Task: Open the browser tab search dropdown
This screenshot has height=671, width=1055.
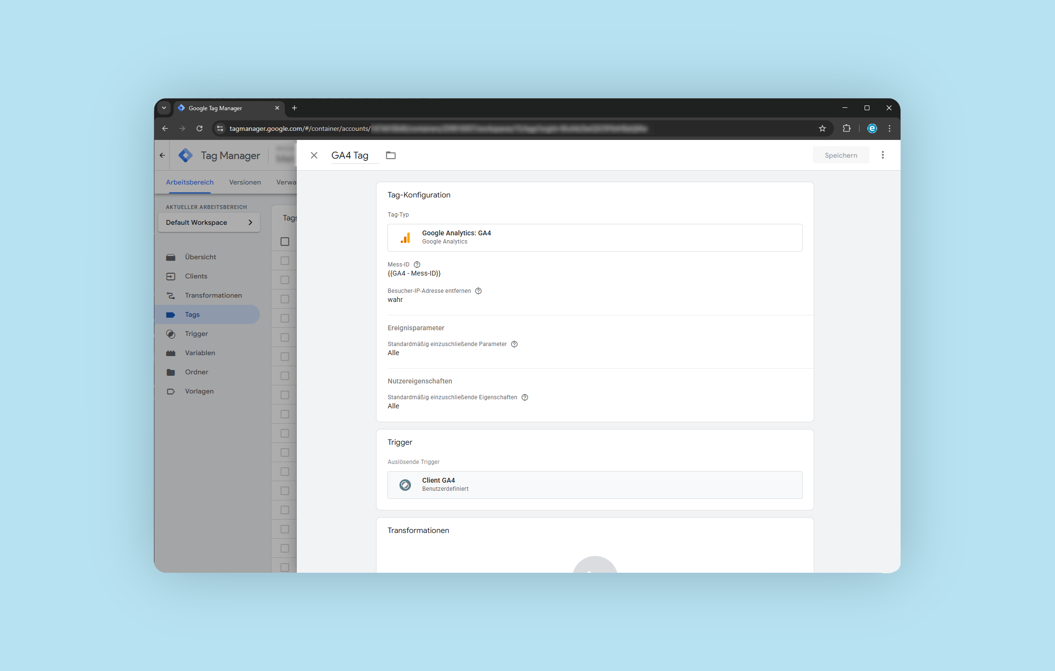Action: pos(164,108)
